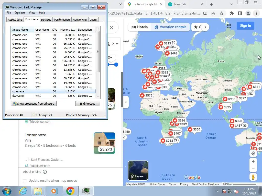Open about pricing info icon

[45, 172]
